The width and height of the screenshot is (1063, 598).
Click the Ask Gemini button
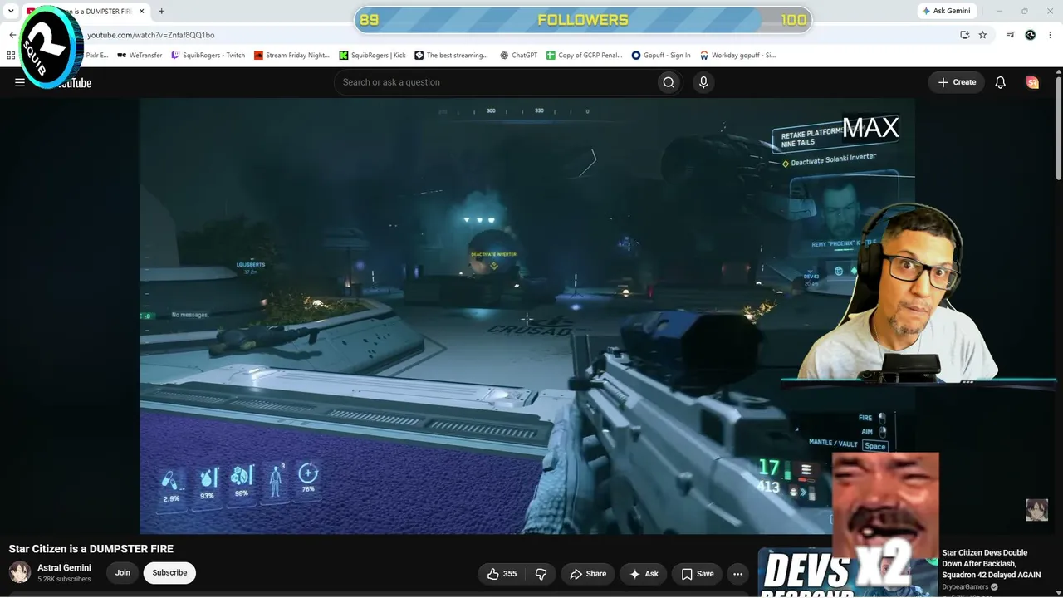pyautogui.click(x=945, y=11)
